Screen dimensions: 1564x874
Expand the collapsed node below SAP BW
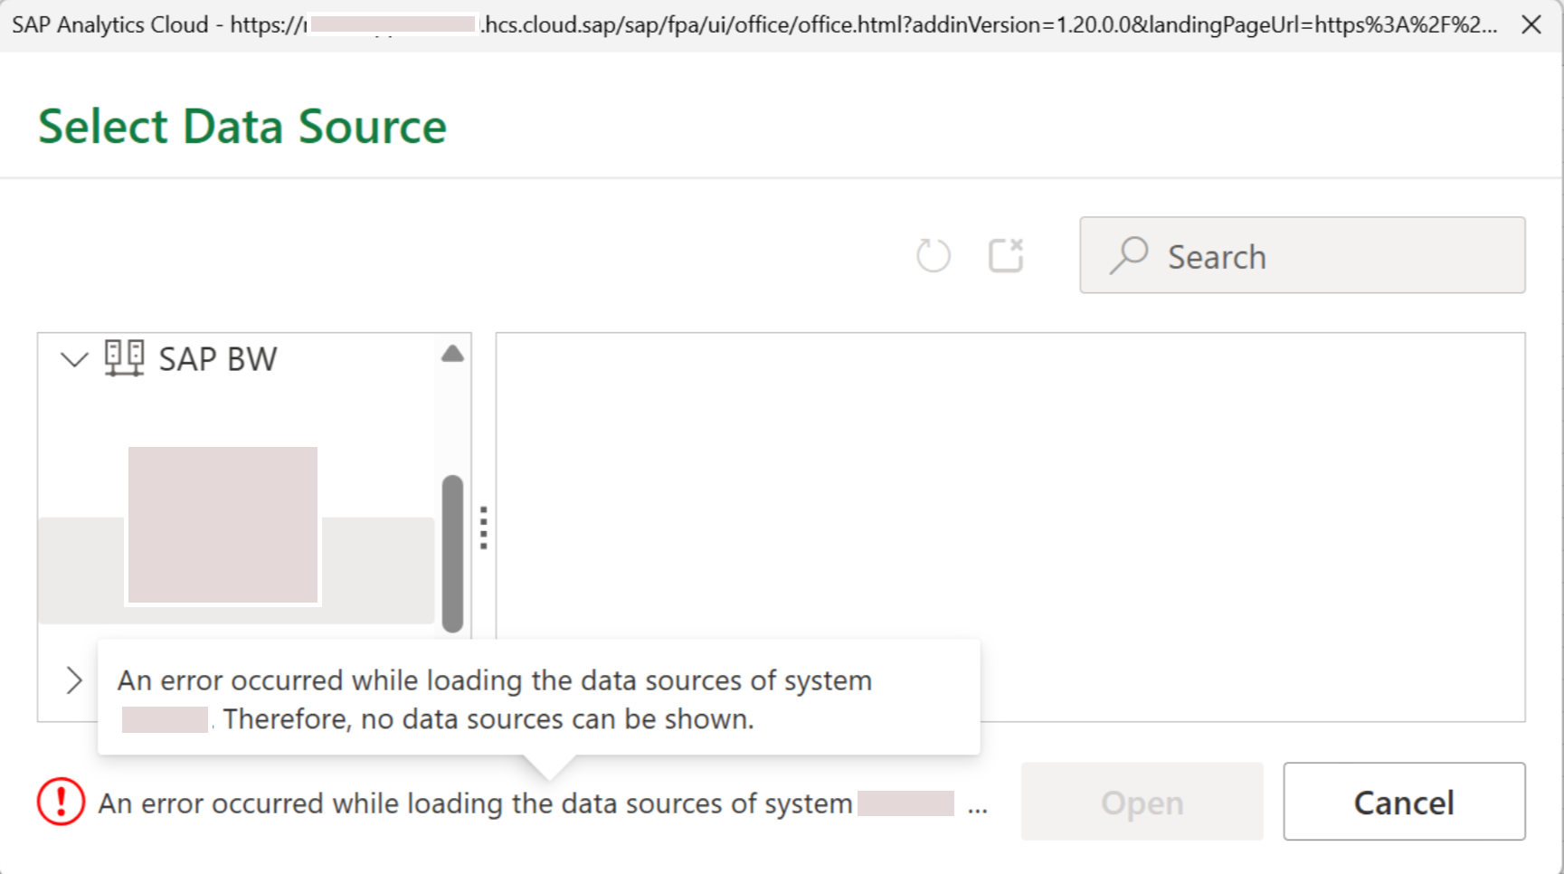click(74, 680)
